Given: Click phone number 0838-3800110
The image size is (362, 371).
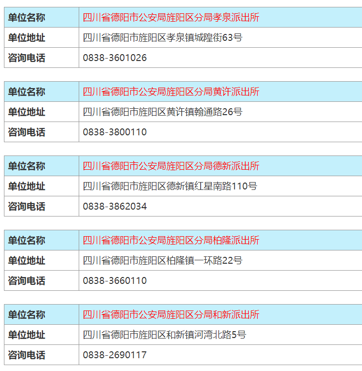Looking at the screenshot, I should (115, 132).
